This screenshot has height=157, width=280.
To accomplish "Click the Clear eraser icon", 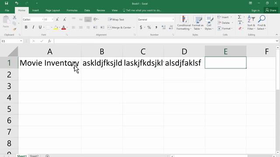I will (x=240, y=28).
